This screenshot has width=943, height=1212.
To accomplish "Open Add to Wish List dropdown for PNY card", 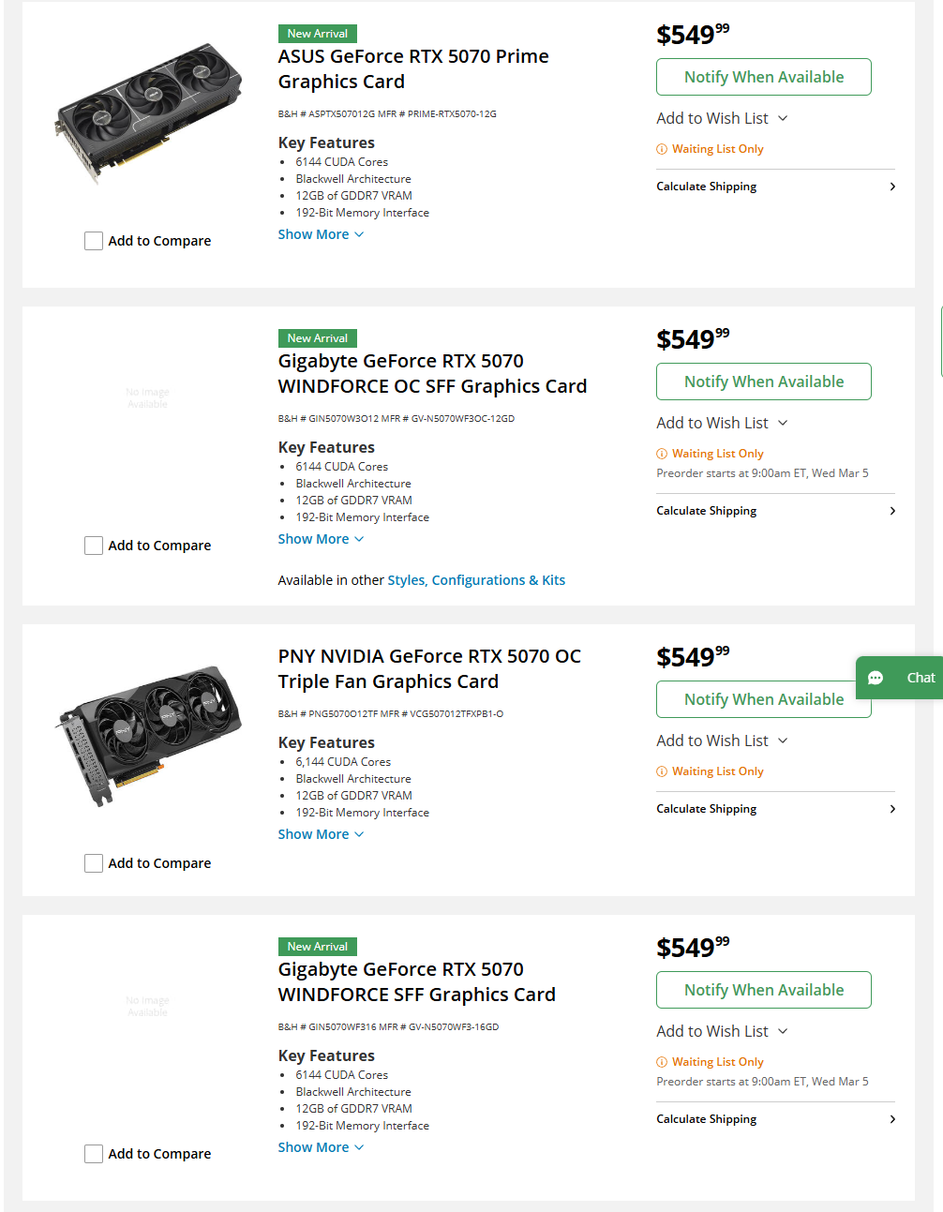I will click(722, 741).
